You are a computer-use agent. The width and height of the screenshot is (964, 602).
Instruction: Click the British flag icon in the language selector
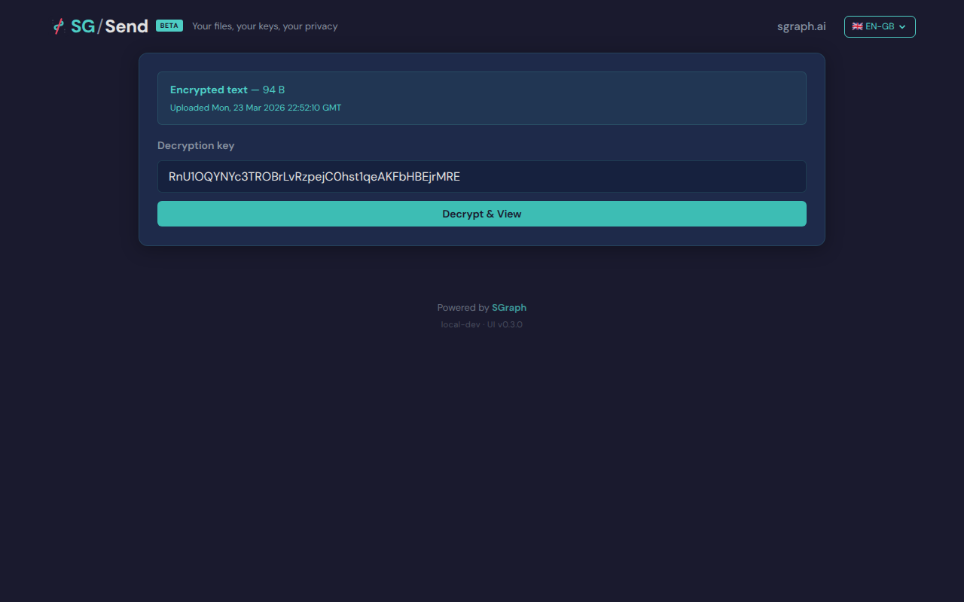(857, 26)
